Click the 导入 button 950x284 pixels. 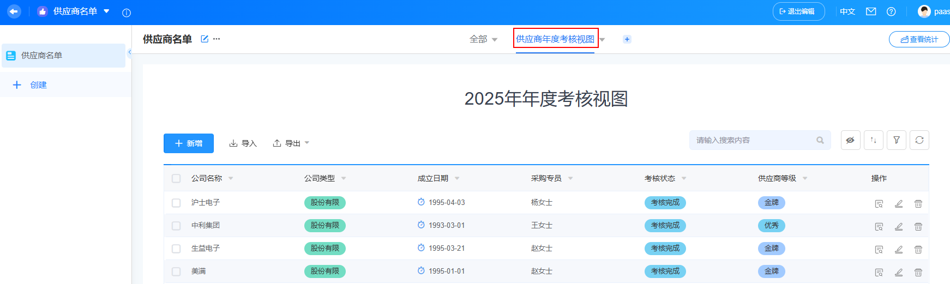tap(243, 143)
